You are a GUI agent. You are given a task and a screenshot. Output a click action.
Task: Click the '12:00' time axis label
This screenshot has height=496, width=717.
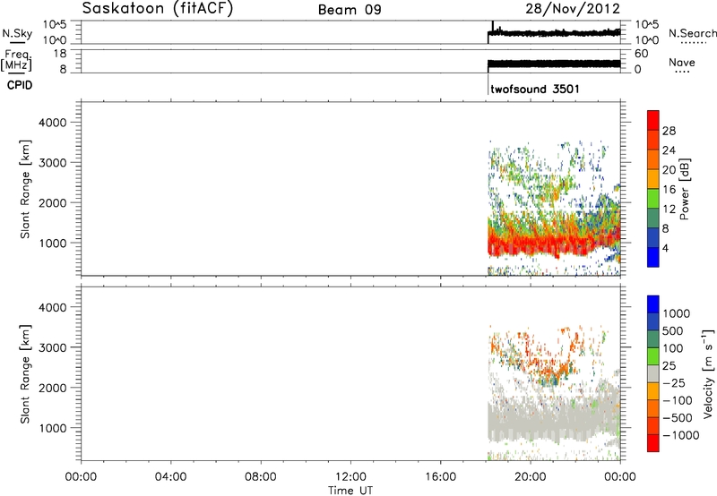click(x=350, y=477)
